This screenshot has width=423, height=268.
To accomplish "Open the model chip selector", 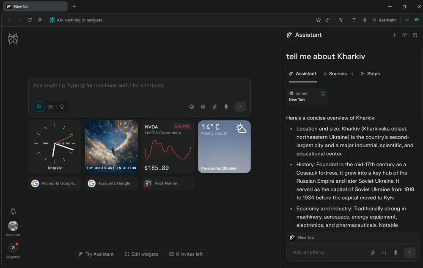I will 203,106.
